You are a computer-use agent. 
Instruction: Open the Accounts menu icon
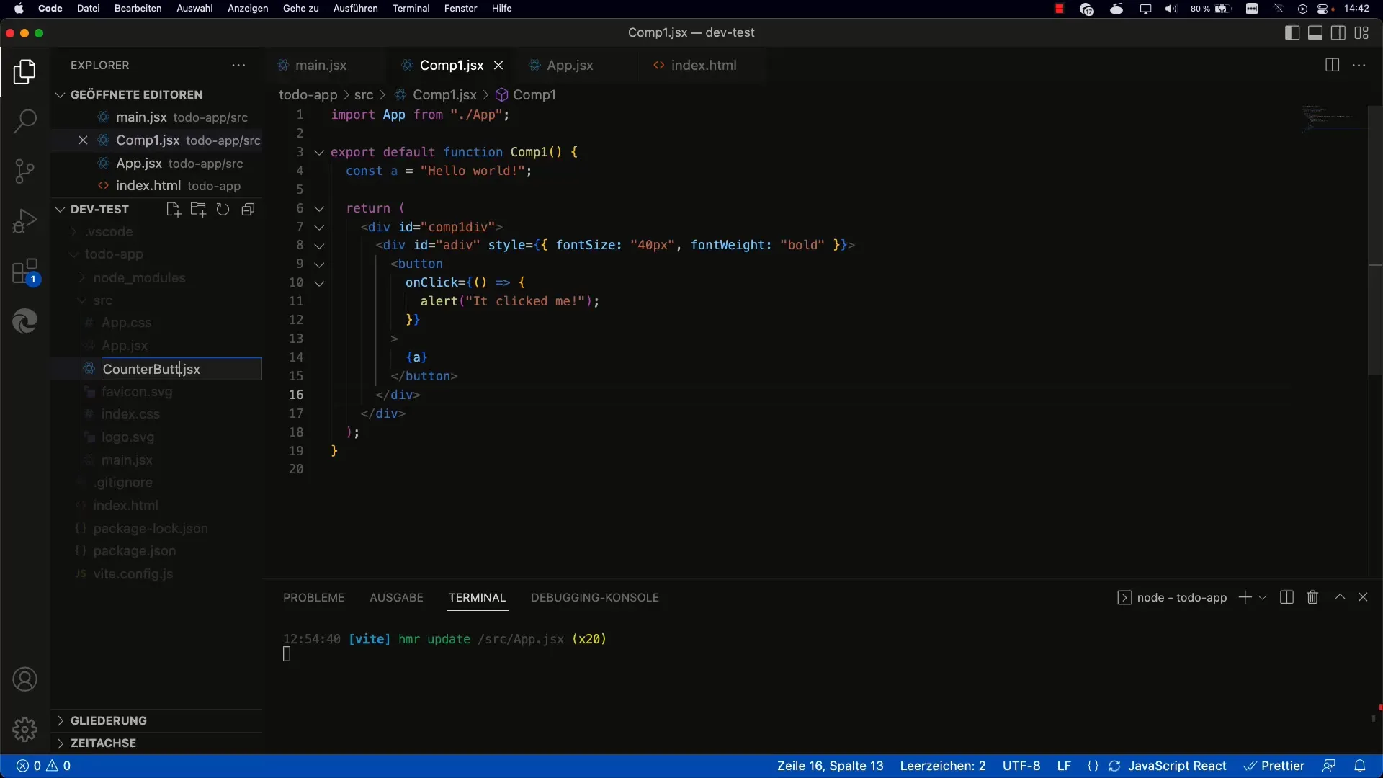pos(24,679)
